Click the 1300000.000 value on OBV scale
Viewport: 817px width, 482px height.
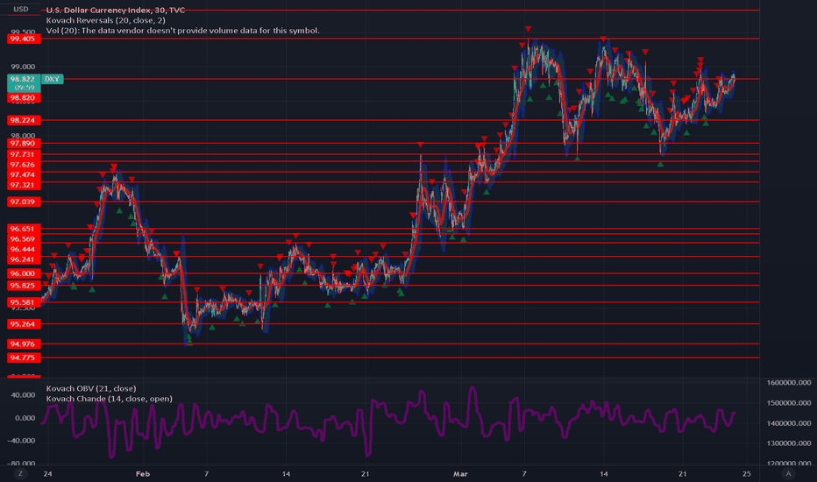789,443
